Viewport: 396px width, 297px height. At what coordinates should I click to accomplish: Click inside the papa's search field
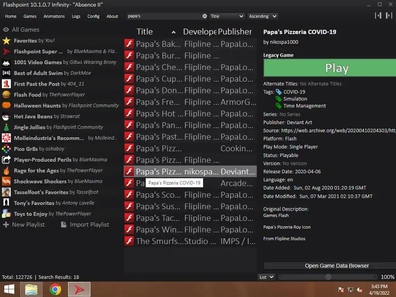point(164,16)
